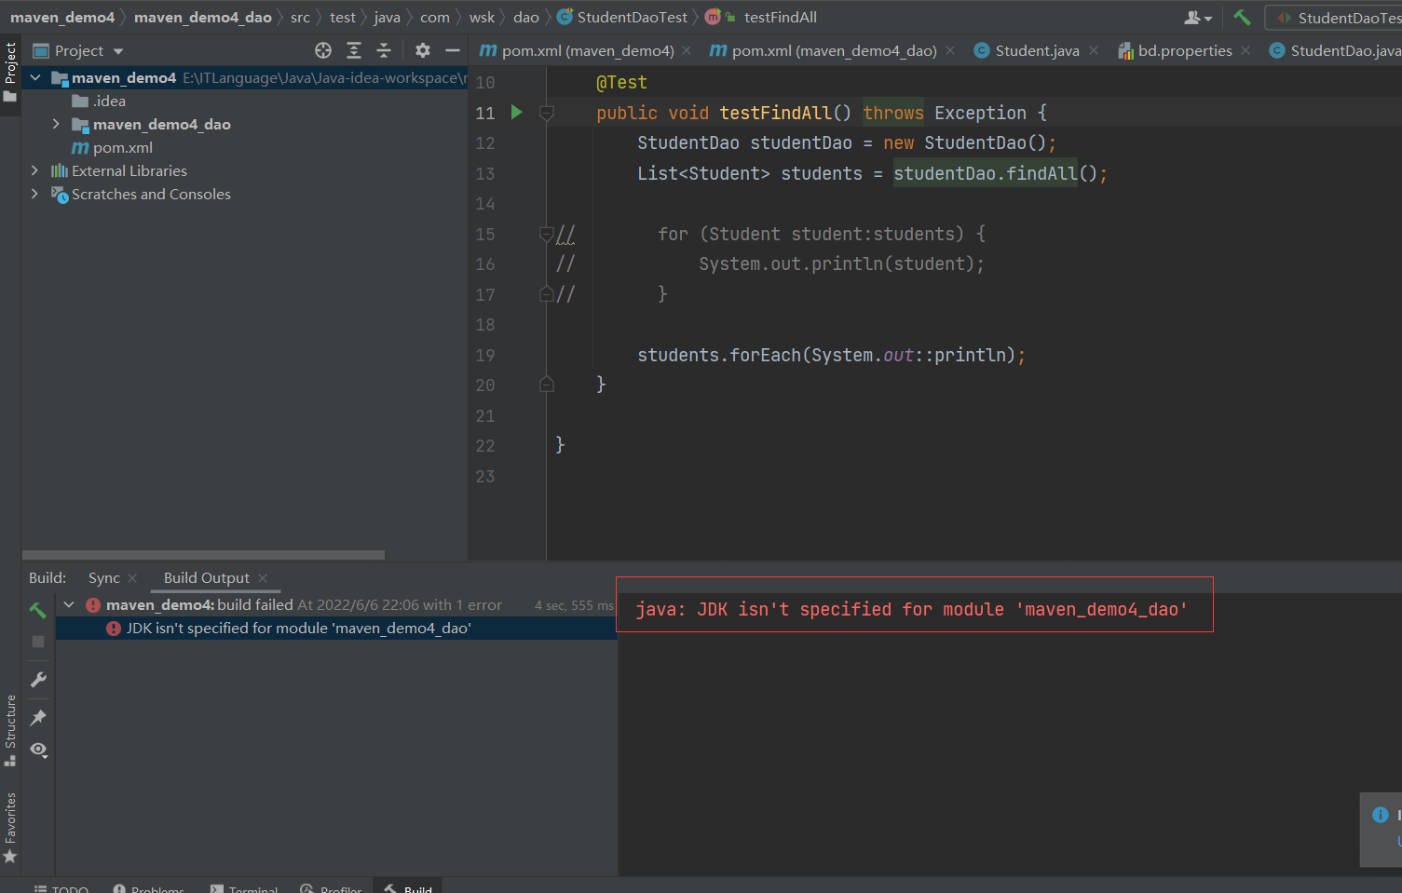
Task: Switch to the pom.xml (maven_demo4_dao) tab
Action: click(824, 50)
